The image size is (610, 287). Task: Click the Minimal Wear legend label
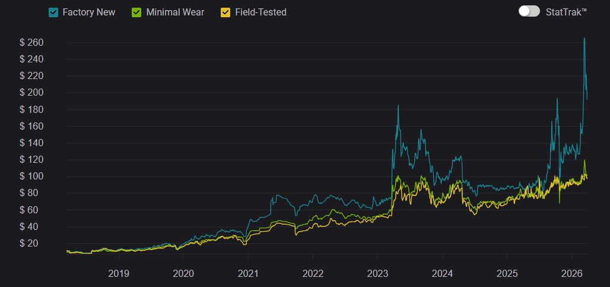[174, 12]
